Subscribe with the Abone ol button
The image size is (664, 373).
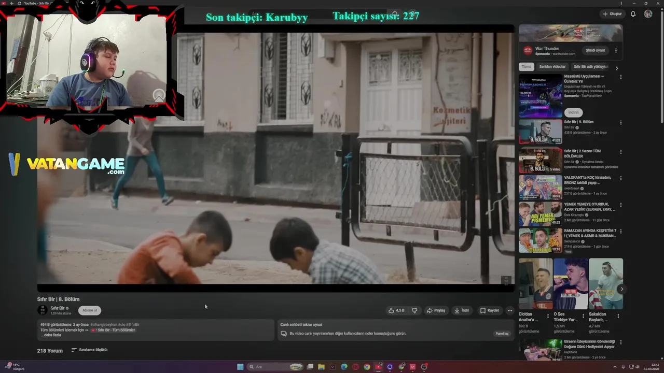pyautogui.click(x=90, y=310)
